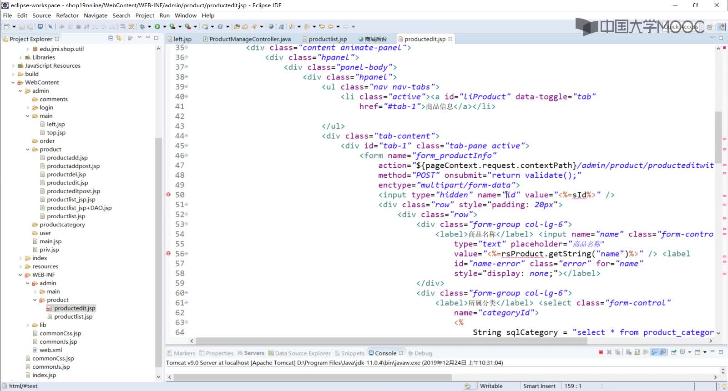Click the green Run toolbar icon

tap(157, 27)
